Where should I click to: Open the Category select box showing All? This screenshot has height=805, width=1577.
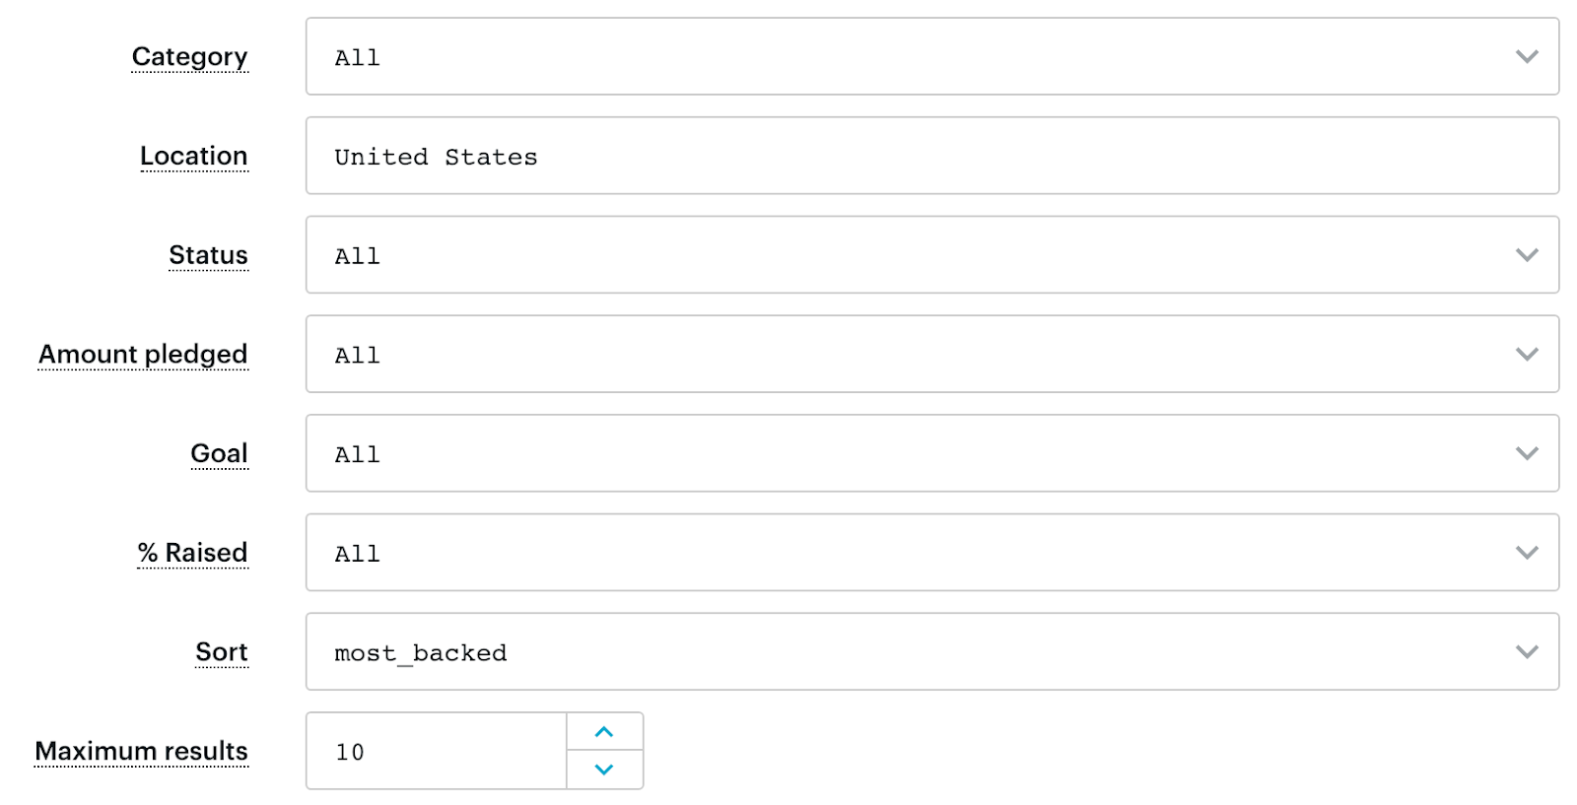click(x=932, y=56)
